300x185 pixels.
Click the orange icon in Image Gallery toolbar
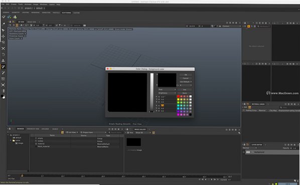pos(154,132)
